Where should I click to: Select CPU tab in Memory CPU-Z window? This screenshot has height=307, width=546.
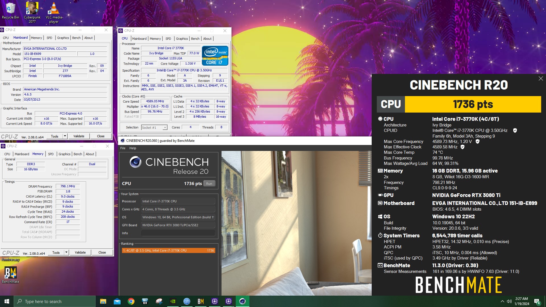[x=7, y=154]
